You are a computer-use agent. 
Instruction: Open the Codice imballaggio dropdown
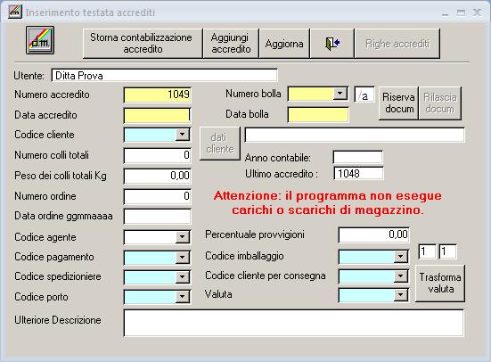(x=400, y=257)
